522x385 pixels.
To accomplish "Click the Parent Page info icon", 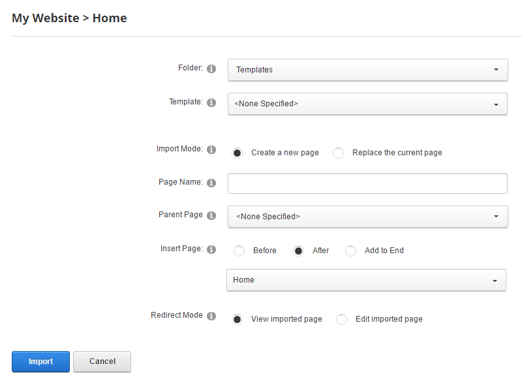I will [x=211, y=215].
